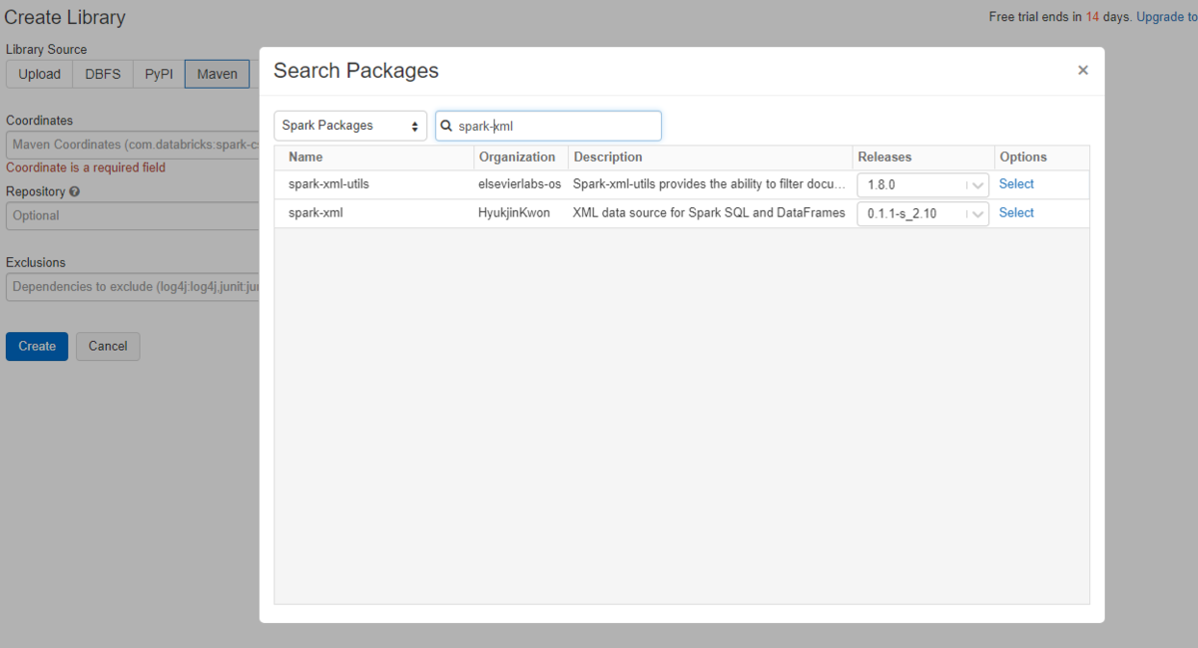
Task: Click the Create button
Action: click(37, 346)
